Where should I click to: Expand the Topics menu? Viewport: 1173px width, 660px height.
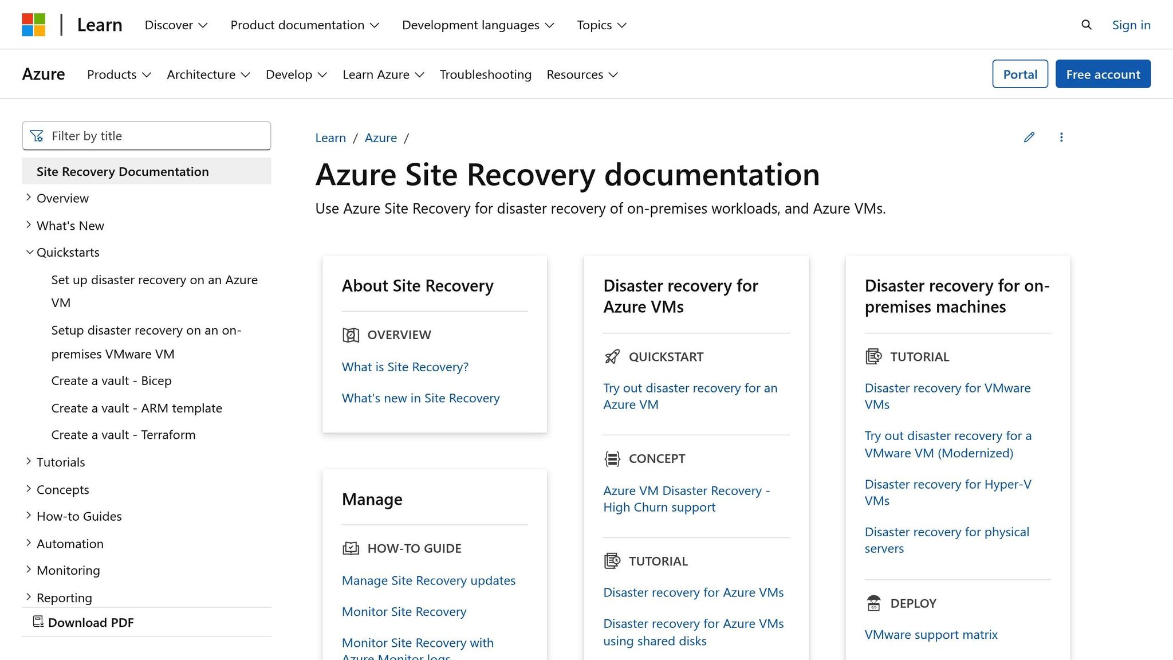pos(601,25)
